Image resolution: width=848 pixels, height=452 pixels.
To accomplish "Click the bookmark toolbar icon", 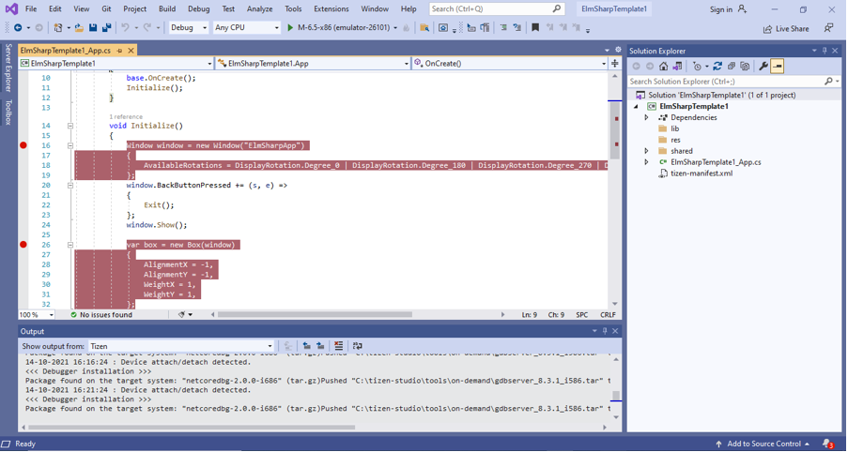I will click(535, 28).
